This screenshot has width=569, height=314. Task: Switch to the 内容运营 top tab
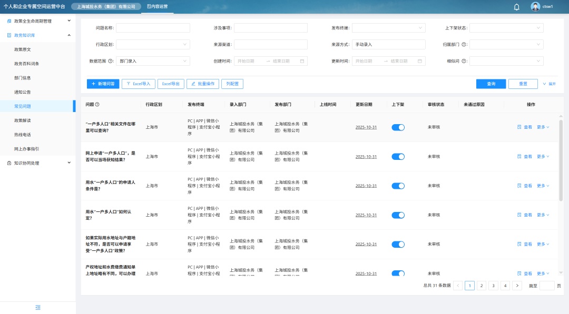(158, 7)
